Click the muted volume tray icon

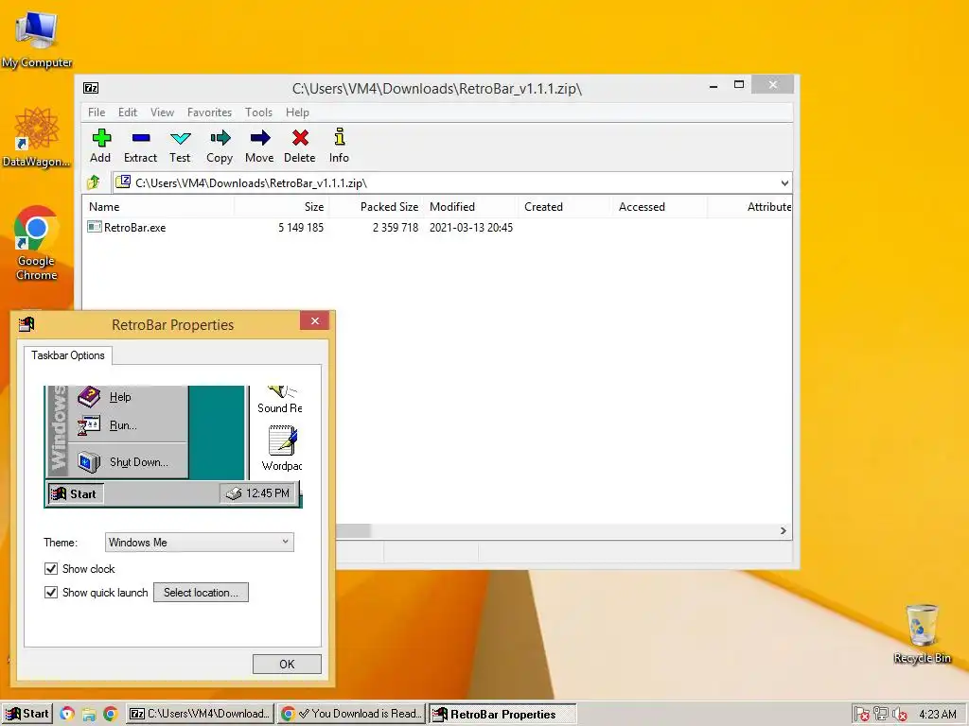(900, 715)
